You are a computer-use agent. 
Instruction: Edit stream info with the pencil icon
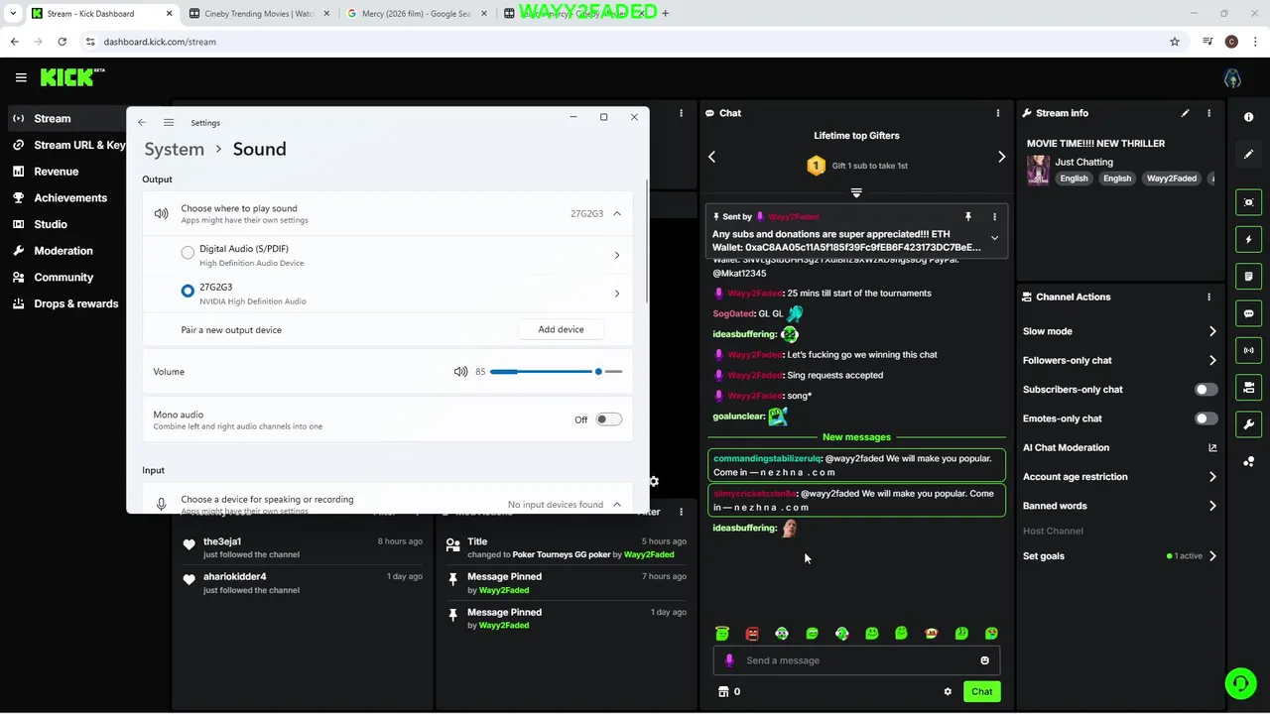pos(1185,113)
